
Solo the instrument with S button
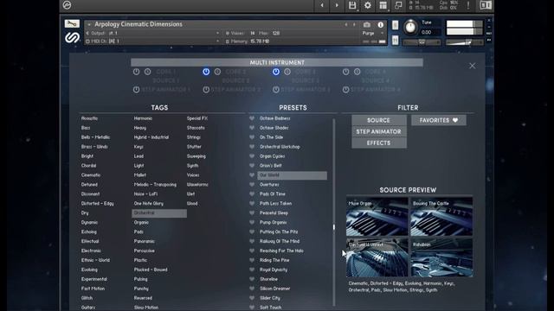[396, 25]
